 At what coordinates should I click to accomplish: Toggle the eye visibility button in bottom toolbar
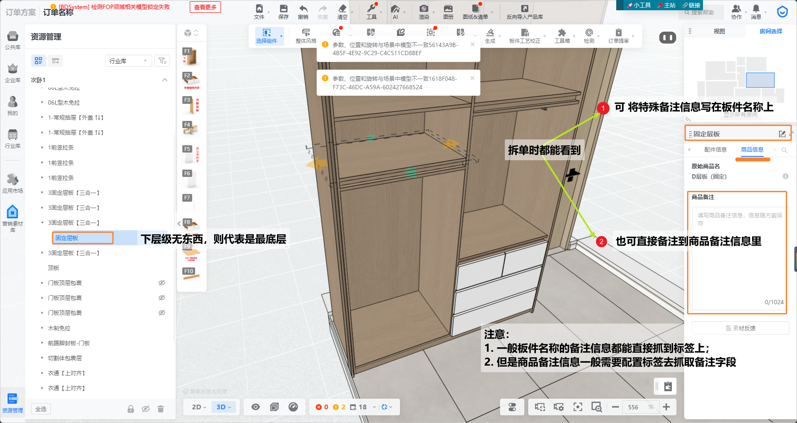coord(256,407)
